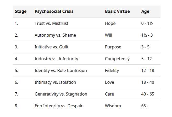Select Identity vs. Role Confusion cell
The image size is (172, 117).
[61, 70]
